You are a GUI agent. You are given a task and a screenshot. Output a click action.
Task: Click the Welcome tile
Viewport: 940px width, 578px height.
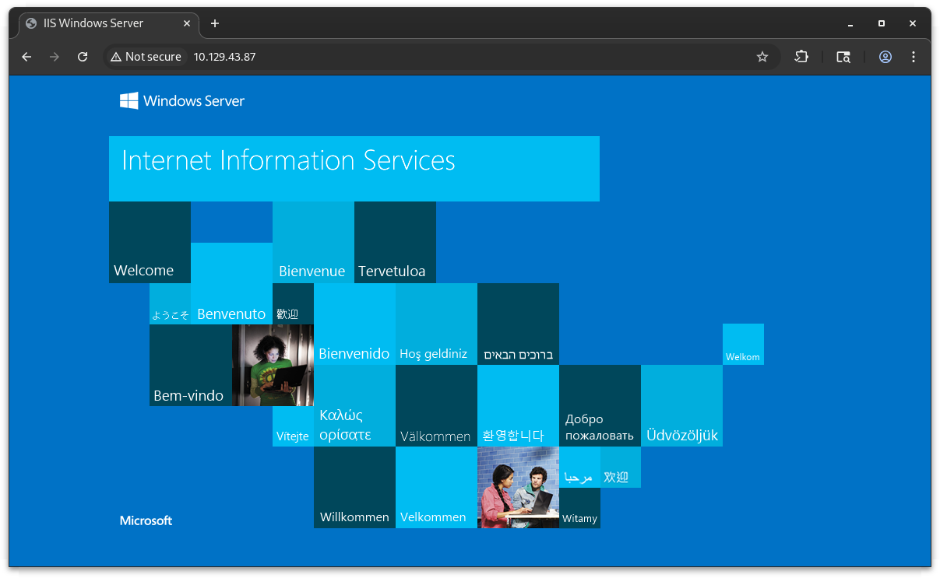tap(150, 242)
